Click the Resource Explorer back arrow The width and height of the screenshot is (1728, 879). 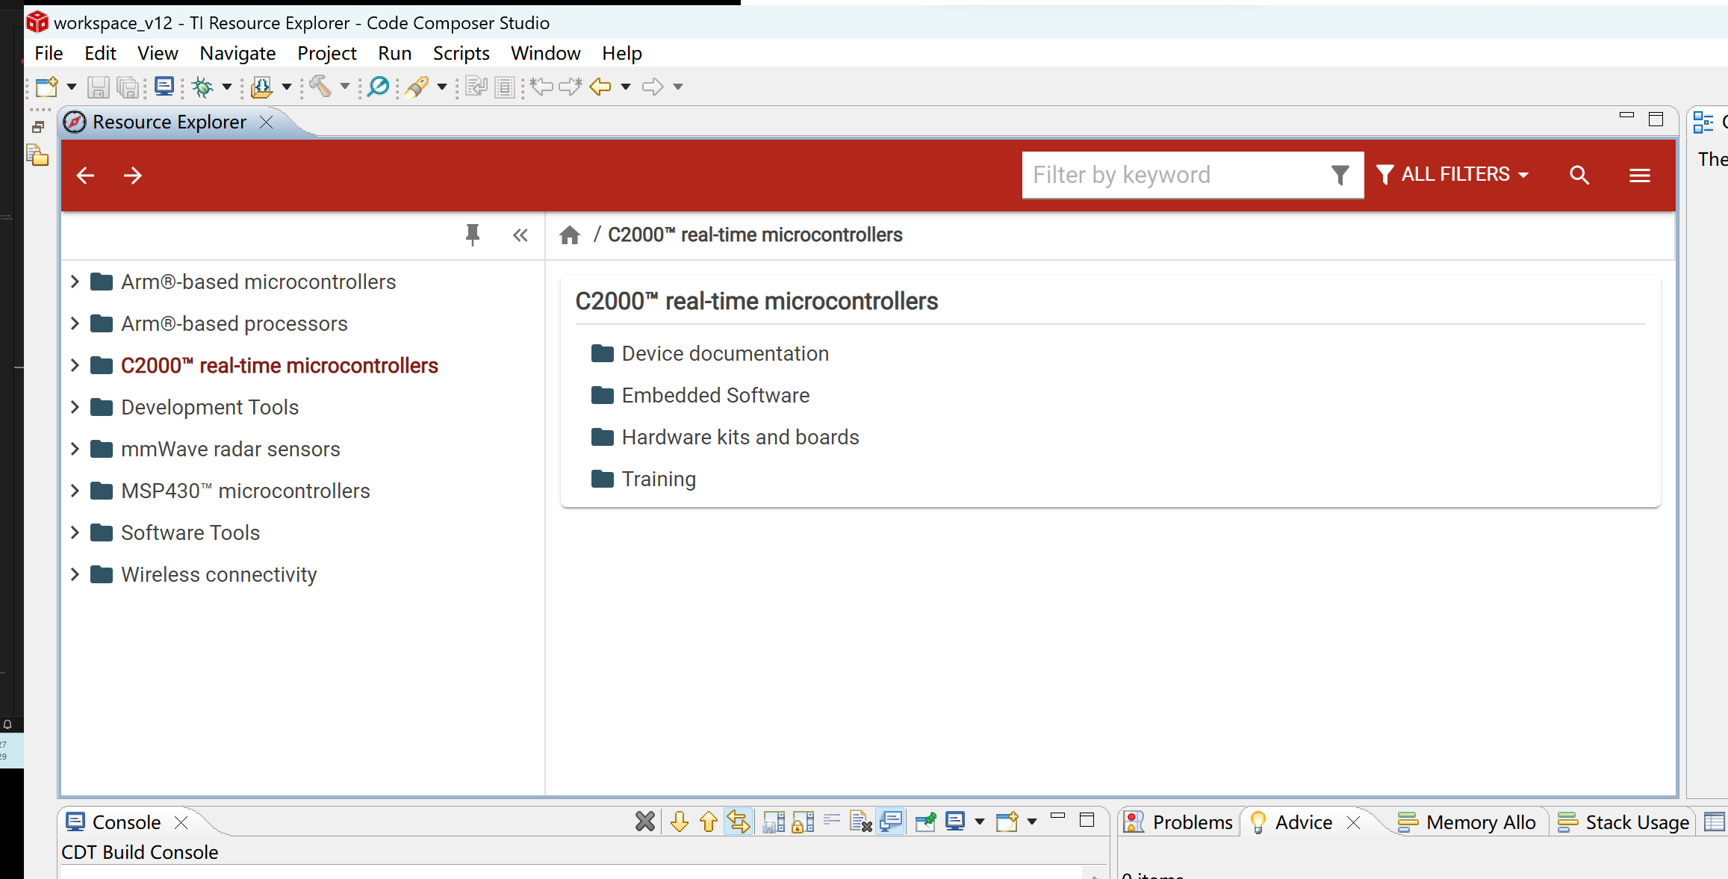coord(86,176)
